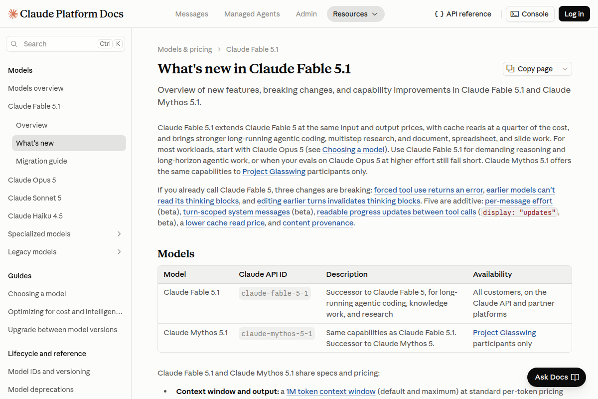The width and height of the screenshot is (598, 399).
Task: Click the Ask Docs button
Action: click(x=557, y=377)
